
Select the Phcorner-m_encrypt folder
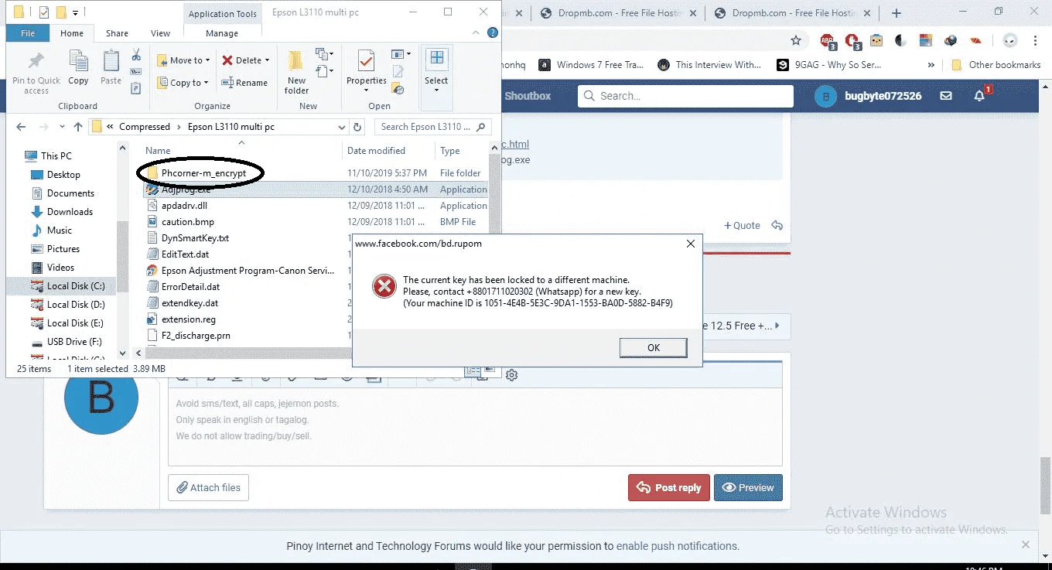coord(203,173)
